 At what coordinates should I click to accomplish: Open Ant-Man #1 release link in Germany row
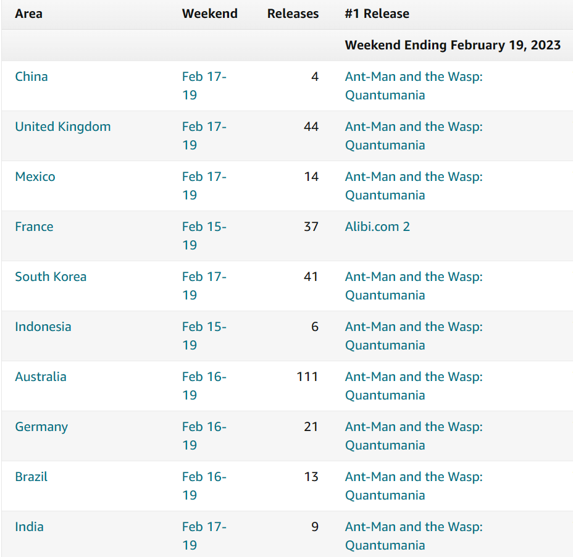pyautogui.click(x=414, y=435)
